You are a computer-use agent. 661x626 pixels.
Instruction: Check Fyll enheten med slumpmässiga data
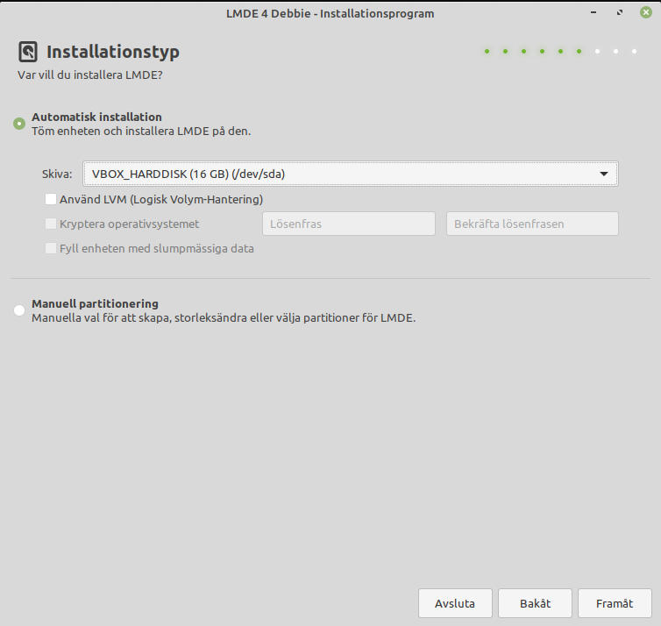coord(51,248)
